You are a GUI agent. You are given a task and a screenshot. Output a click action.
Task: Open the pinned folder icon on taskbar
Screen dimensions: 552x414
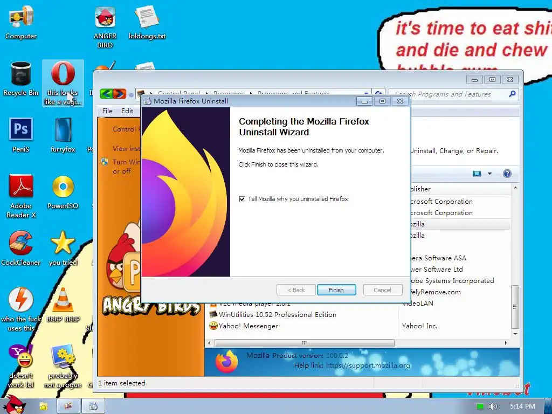(43, 406)
